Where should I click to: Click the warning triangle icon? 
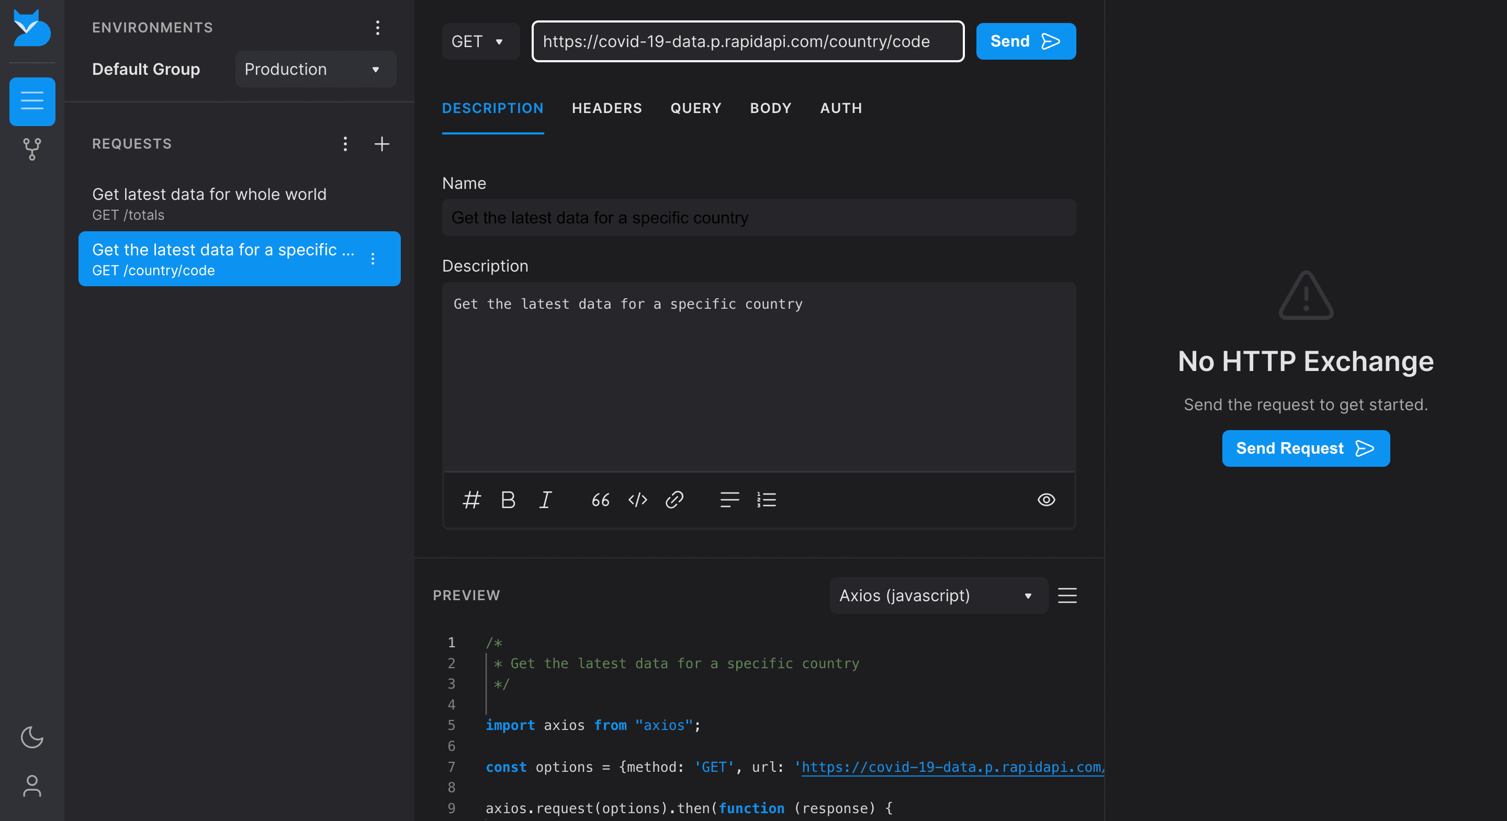[1306, 296]
